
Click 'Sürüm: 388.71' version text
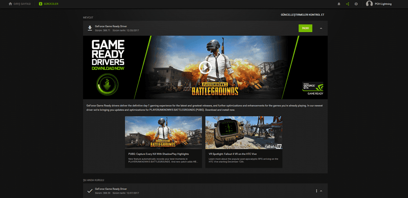pos(102,30)
